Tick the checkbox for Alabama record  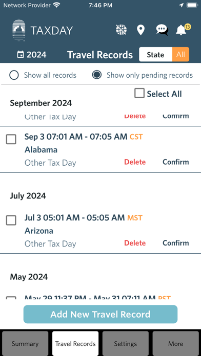[x=11, y=139]
